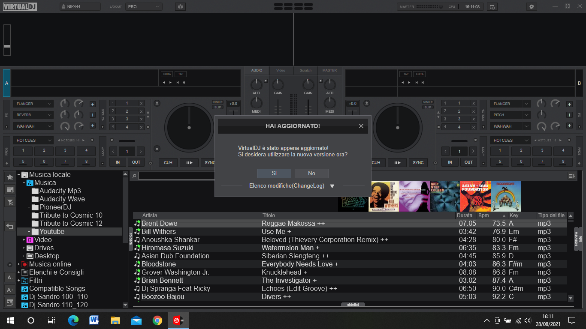Open deck B options gear near jogwheel
Screen dimensions: 586x329
pos(435,163)
